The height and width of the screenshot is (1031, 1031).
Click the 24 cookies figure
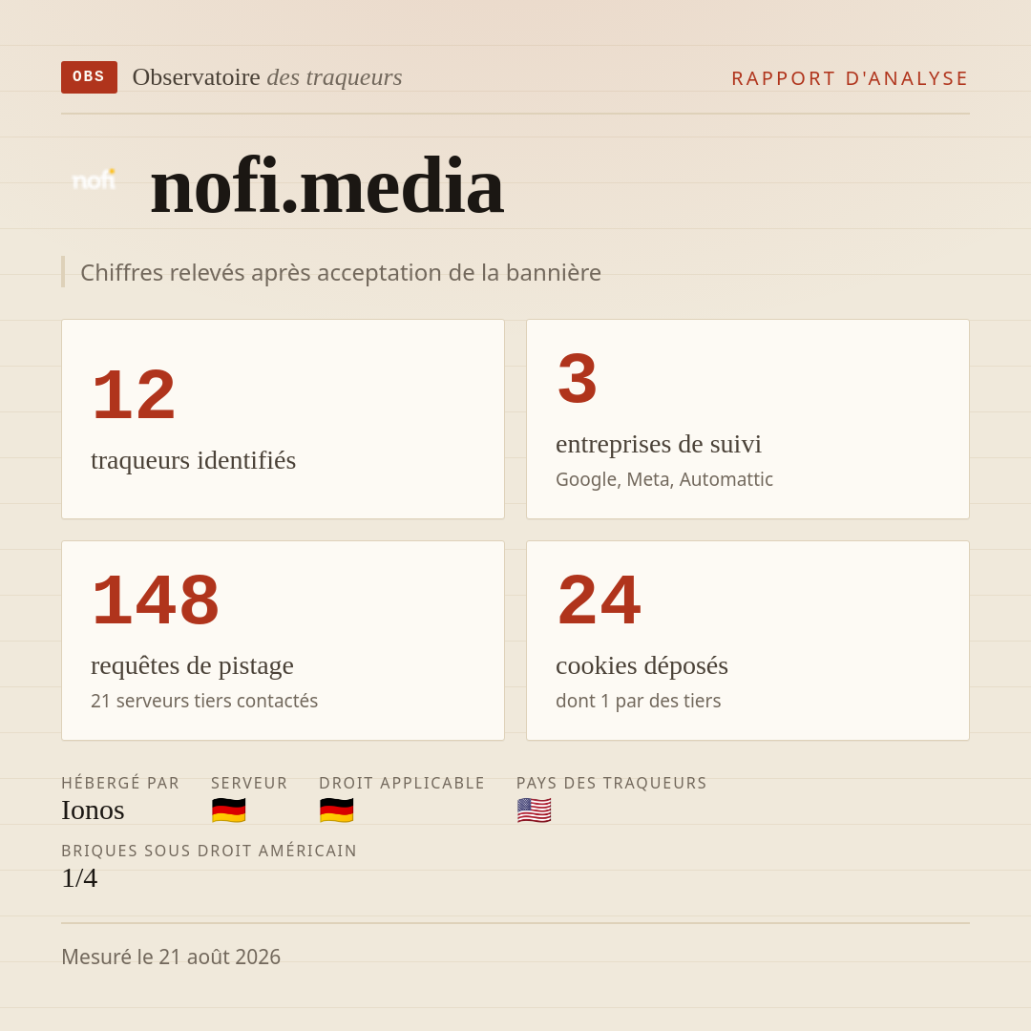coord(599,600)
